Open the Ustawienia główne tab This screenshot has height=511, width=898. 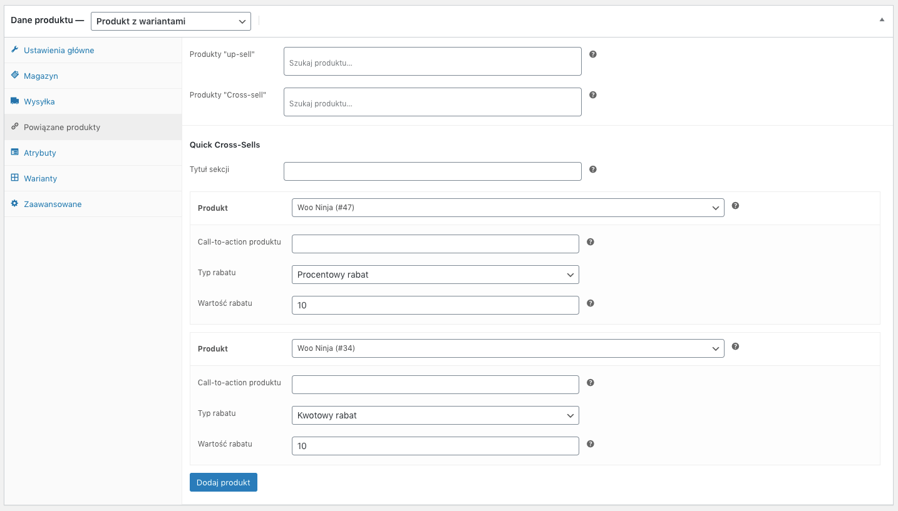tap(93, 50)
